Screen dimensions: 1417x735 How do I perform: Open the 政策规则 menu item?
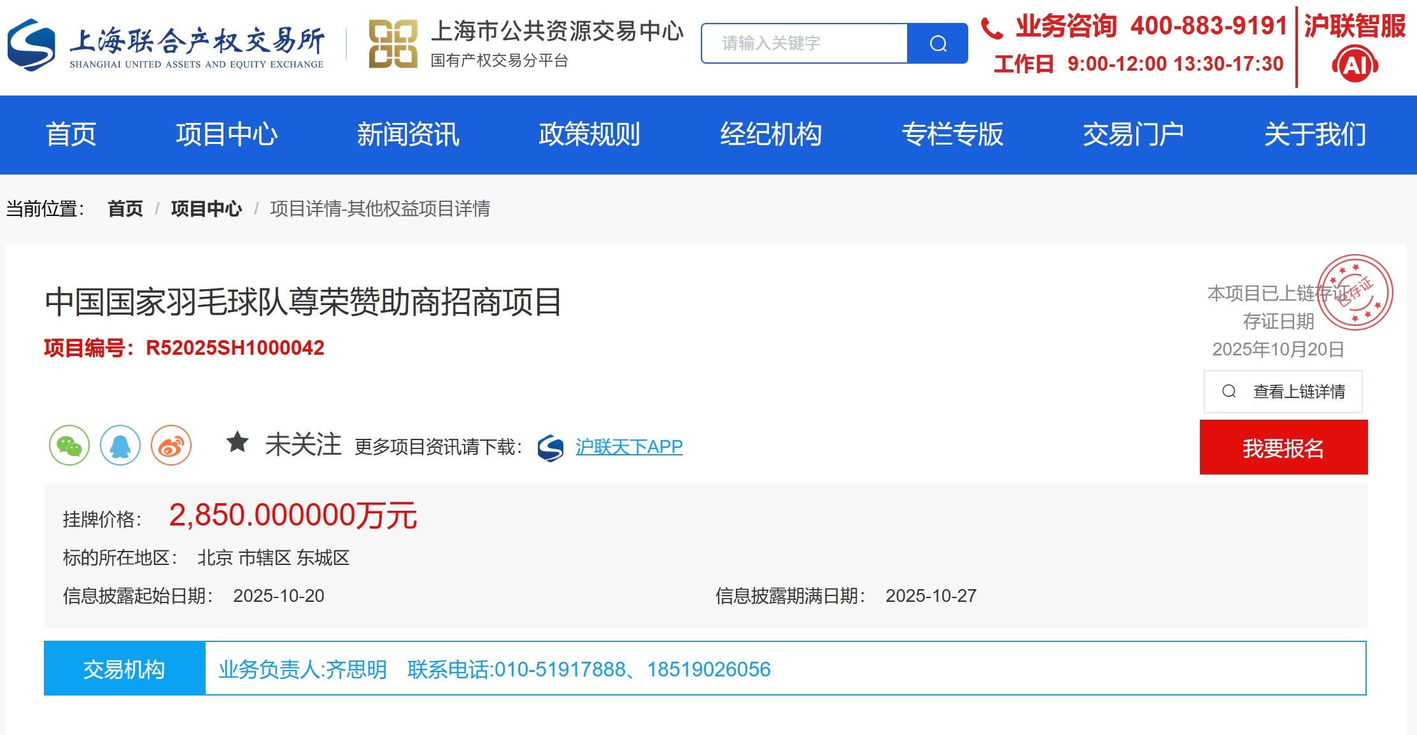[x=589, y=134]
